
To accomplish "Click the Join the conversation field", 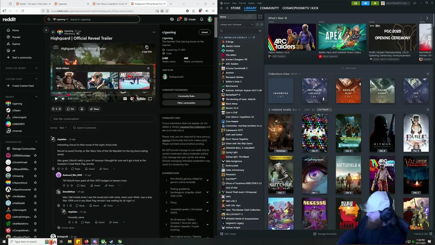I will click(103, 119).
